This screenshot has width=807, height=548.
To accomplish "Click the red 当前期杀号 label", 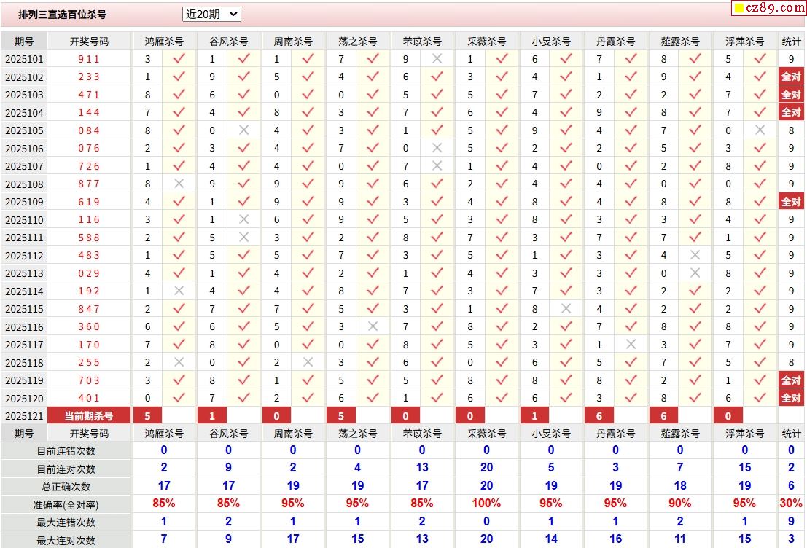I will click(x=88, y=416).
